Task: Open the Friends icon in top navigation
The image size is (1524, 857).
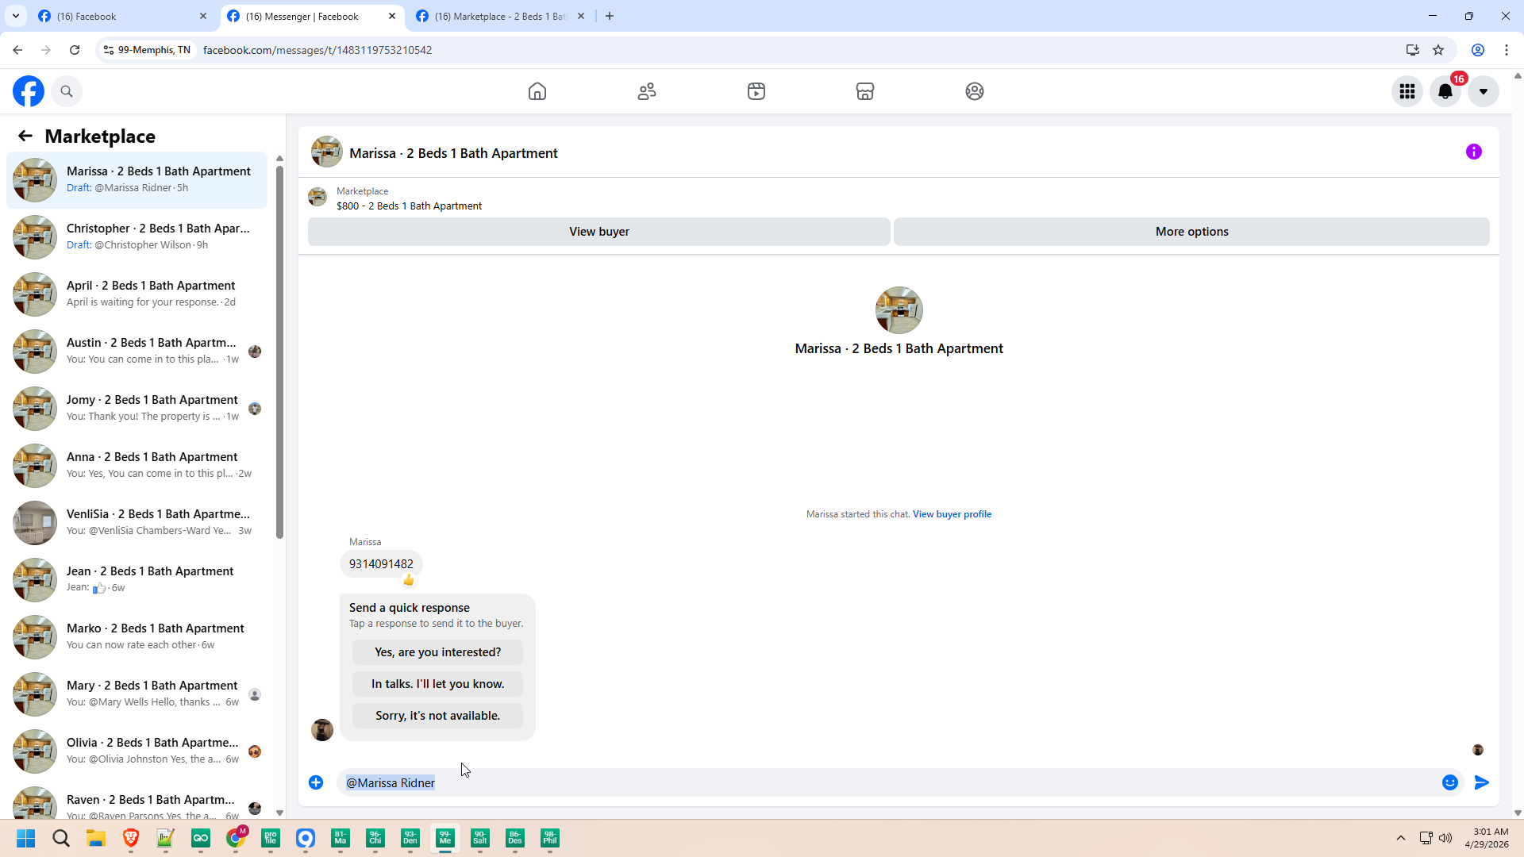Action: (x=647, y=91)
